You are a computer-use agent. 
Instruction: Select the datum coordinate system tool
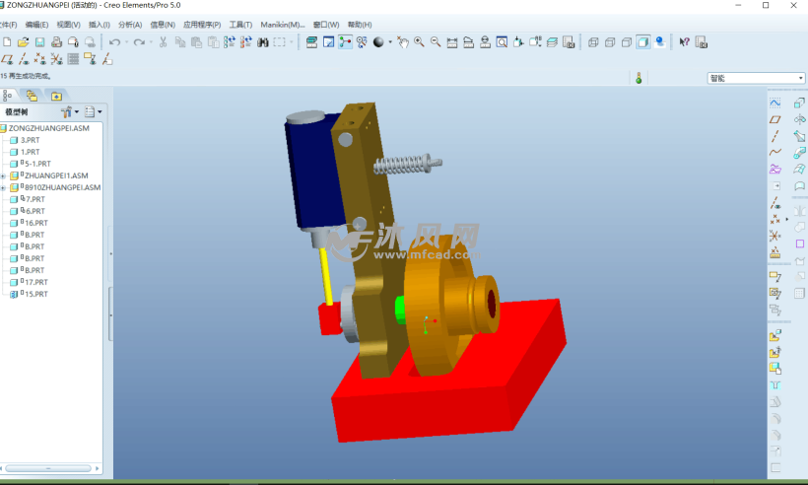775,236
